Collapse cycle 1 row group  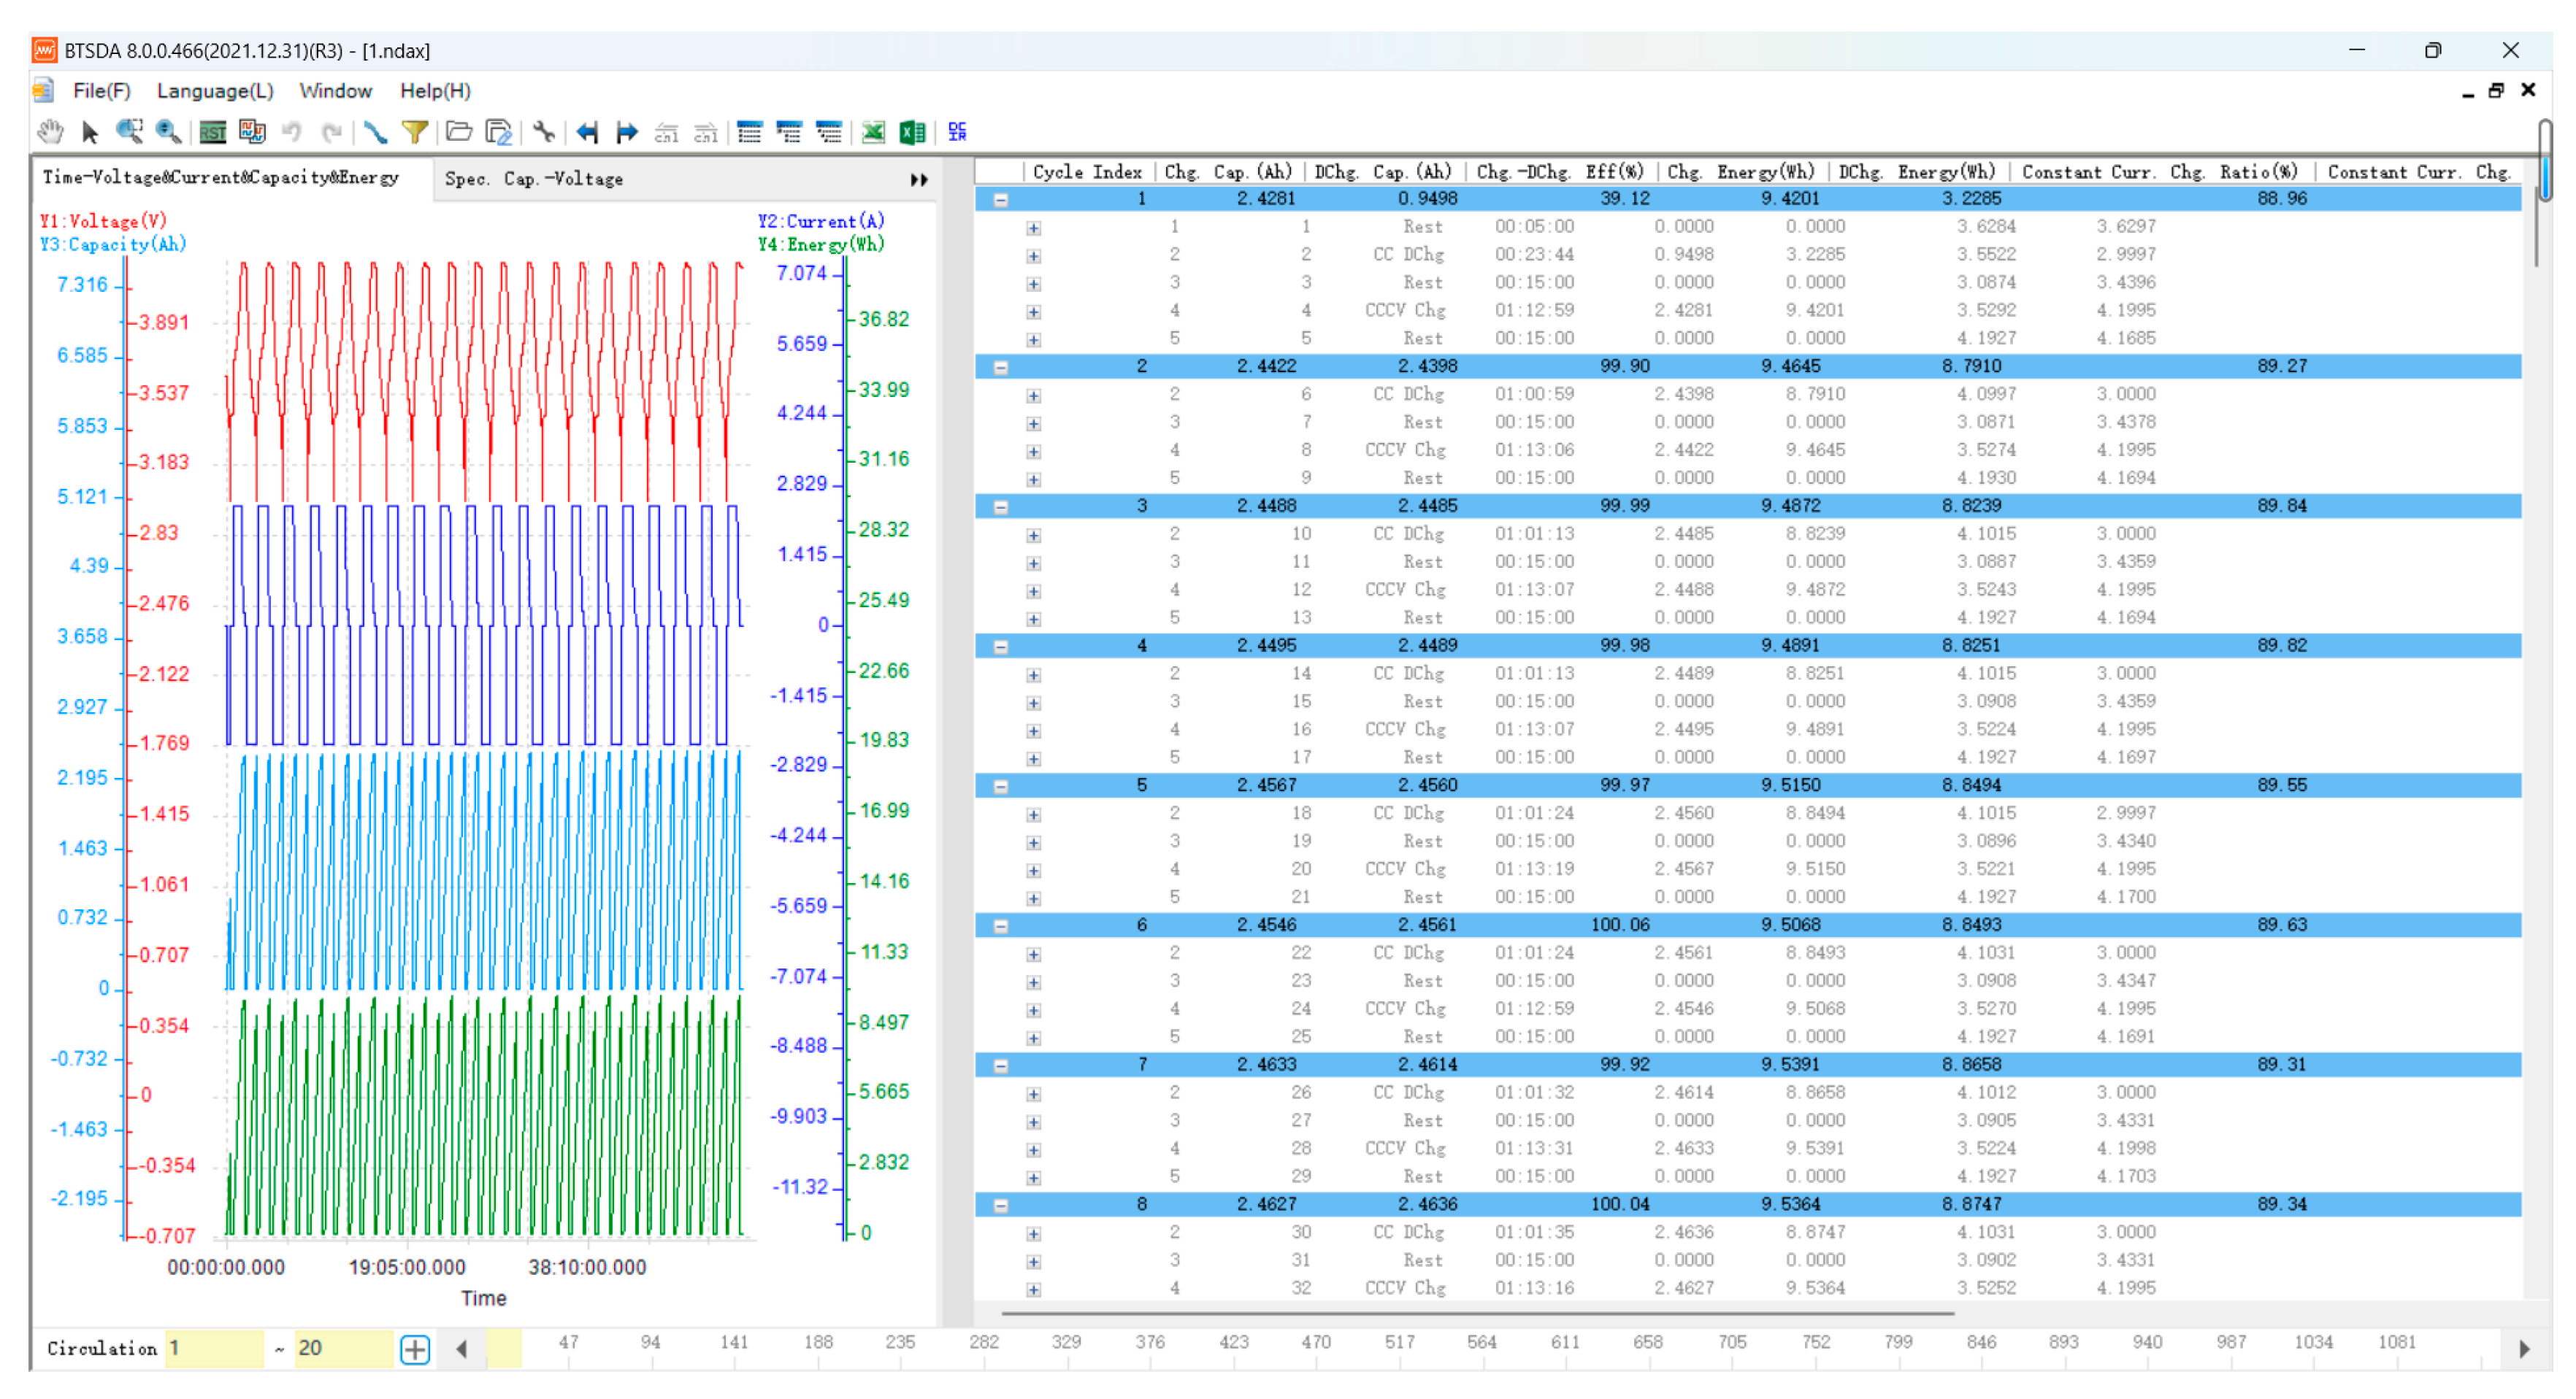(1000, 200)
